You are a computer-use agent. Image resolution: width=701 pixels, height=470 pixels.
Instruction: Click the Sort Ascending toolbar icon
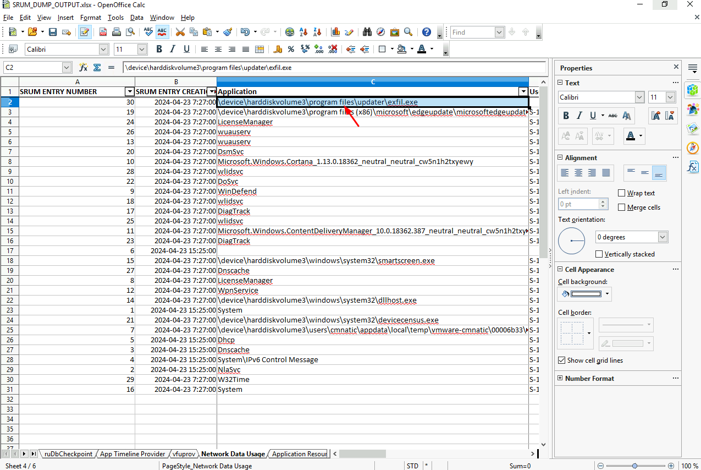tap(303, 32)
